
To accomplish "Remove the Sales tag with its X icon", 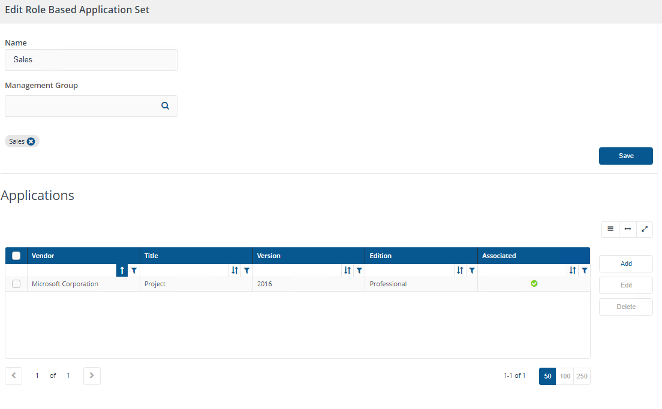I will (31, 141).
